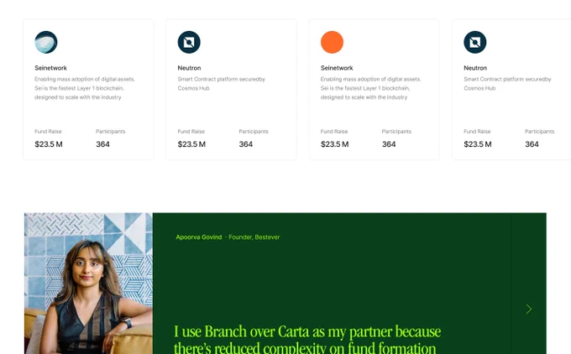Click first Neutron card's 364 participants value
The image size is (571, 354).
coord(246,144)
